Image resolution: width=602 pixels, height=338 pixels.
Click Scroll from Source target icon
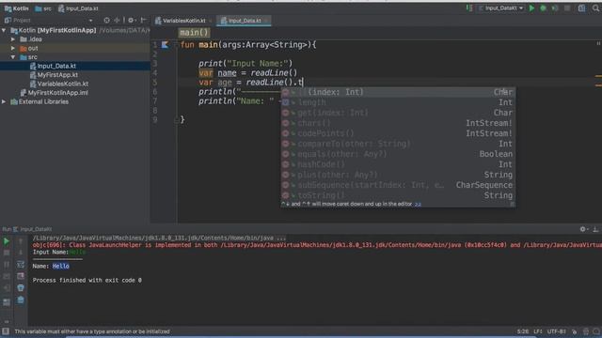click(106, 21)
